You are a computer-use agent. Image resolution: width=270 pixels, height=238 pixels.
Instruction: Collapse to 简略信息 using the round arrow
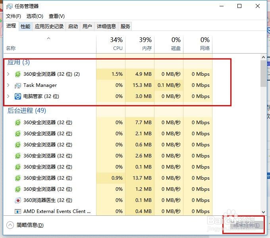click(10, 225)
